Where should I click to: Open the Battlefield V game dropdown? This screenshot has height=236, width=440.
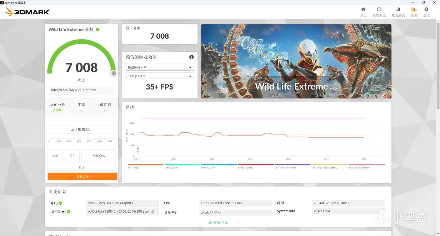(159, 68)
